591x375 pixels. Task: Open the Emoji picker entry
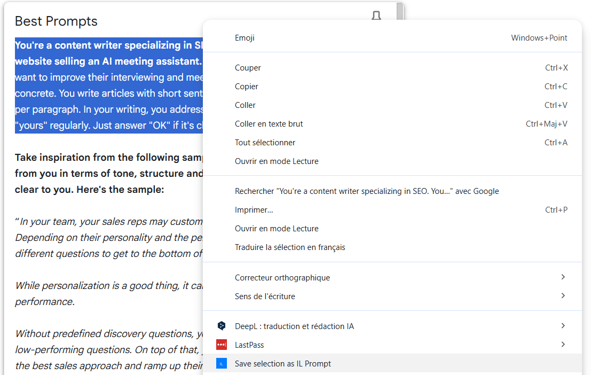(392, 38)
